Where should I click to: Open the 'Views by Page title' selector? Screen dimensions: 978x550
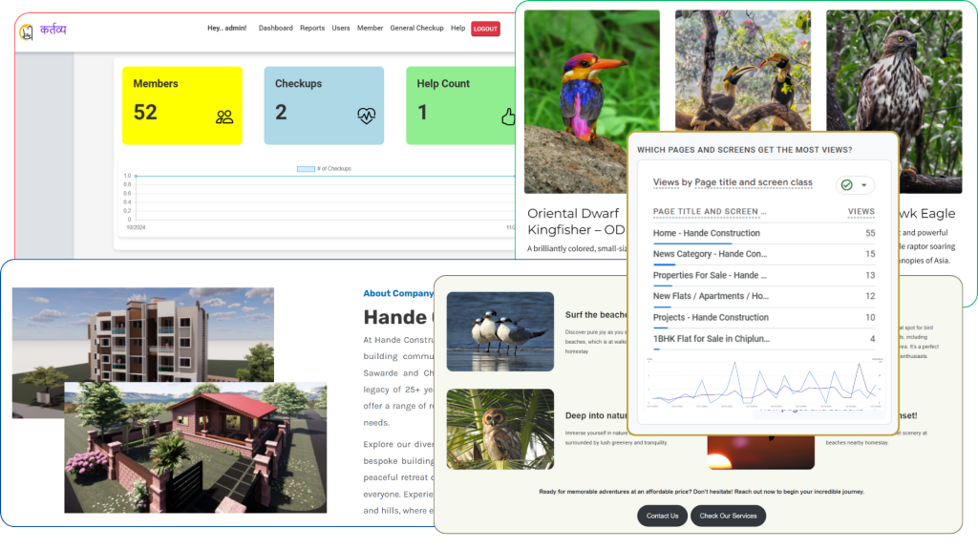[733, 182]
